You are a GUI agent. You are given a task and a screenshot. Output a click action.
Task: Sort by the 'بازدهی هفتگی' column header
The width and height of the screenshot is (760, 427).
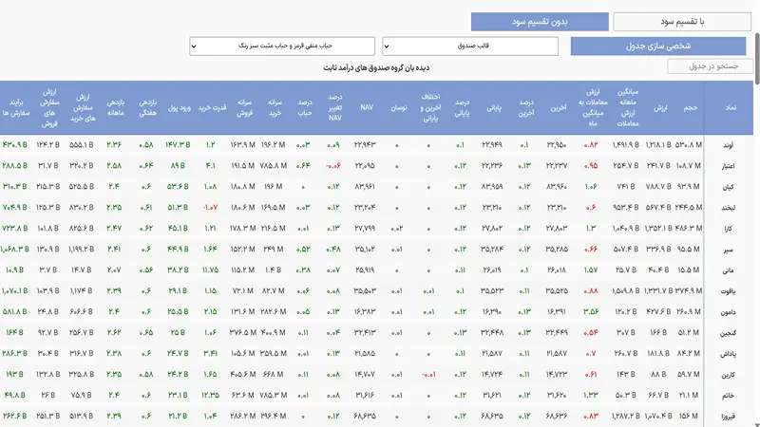click(x=147, y=107)
